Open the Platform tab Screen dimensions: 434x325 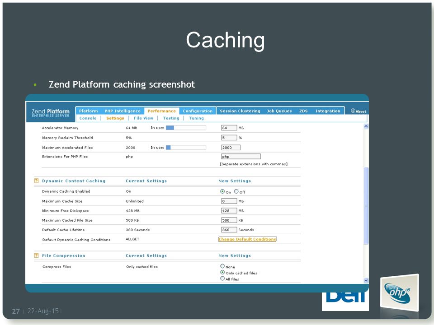(x=88, y=111)
